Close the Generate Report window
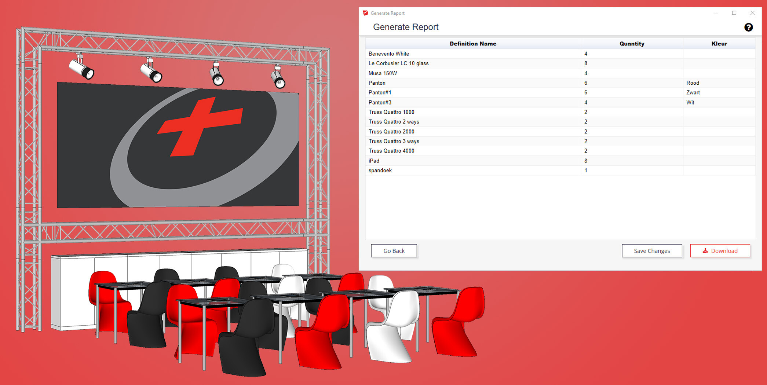This screenshot has height=385, width=767. [752, 13]
